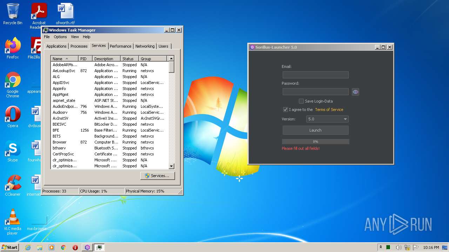Open CCleaner desktop shortcut
The image size is (449, 252).
coord(13,185)
